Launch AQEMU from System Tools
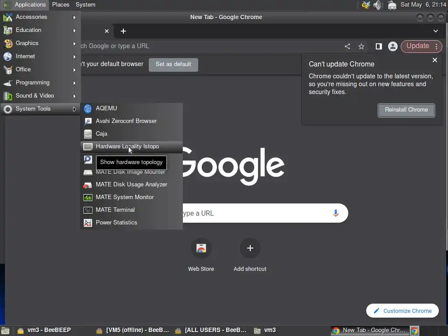The image size is (448, 336). click(x=131, y=108)
